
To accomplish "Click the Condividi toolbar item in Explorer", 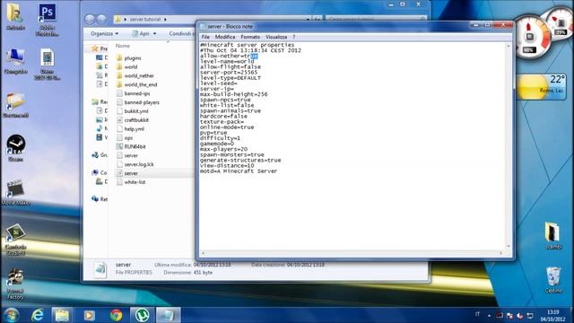I will 180,33.
